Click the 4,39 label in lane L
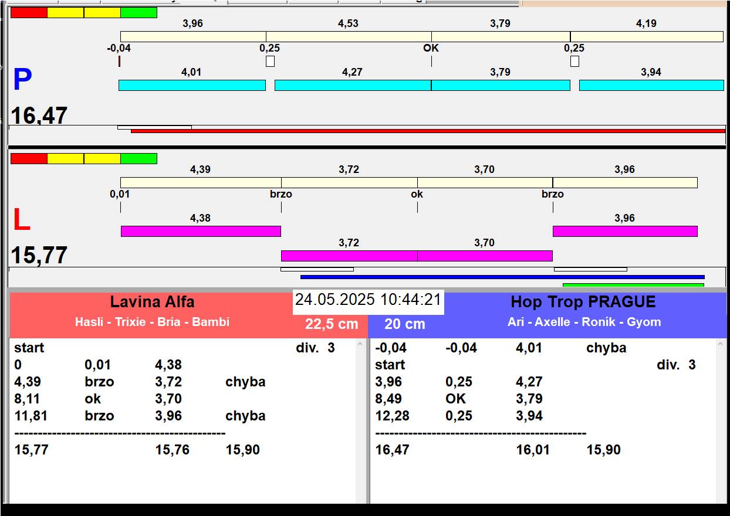This screenshot has width=730, height=516. tap(200, 169)
